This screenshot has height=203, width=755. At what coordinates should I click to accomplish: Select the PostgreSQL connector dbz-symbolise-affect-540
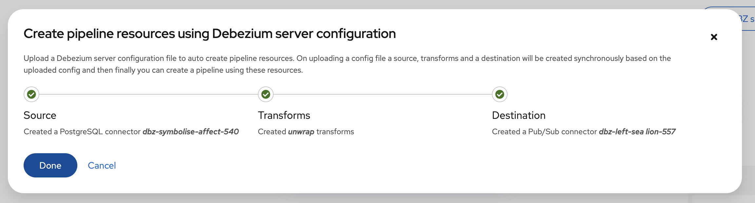tap(190, 132)
